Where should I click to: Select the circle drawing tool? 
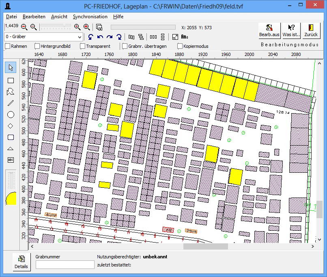coord(11,115)
